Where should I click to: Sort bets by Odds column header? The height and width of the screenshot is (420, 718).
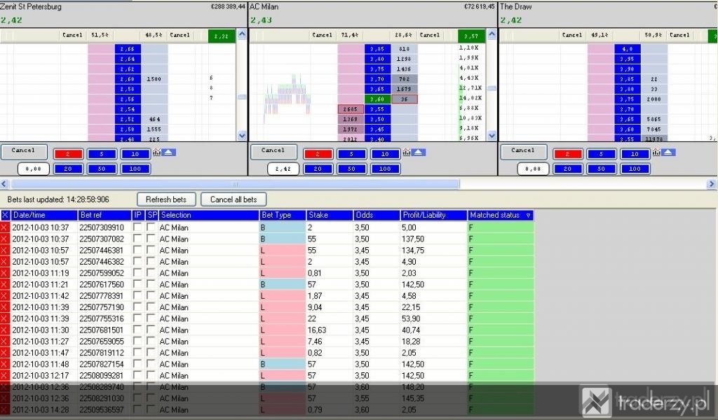tap(377, 216)
